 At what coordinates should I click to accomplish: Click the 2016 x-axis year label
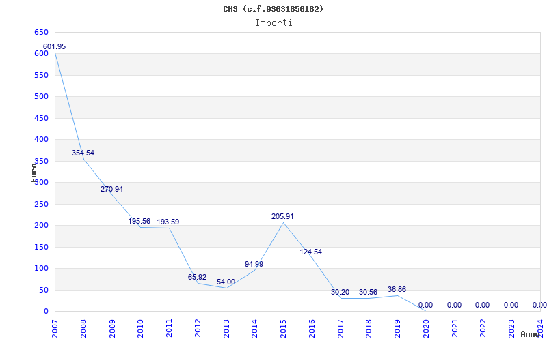(312, 329)
